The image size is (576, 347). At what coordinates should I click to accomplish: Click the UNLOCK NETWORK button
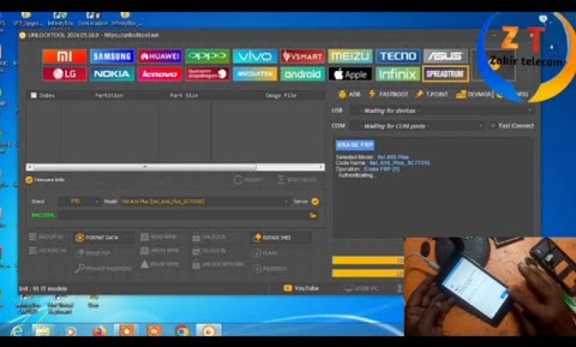[219, 264]
